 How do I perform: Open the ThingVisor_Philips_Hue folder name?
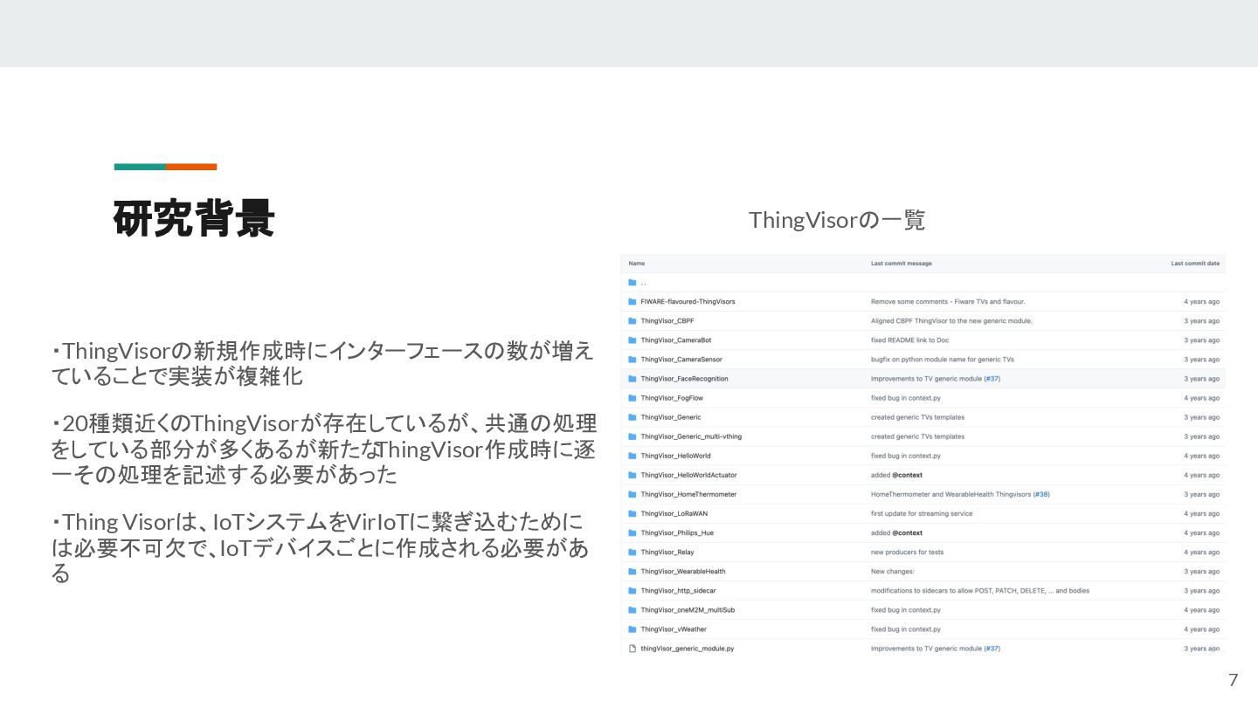[677, 532]
